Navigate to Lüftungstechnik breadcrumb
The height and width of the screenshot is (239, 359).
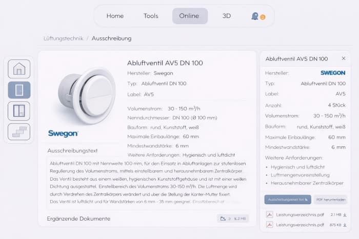tap(64, 38)
